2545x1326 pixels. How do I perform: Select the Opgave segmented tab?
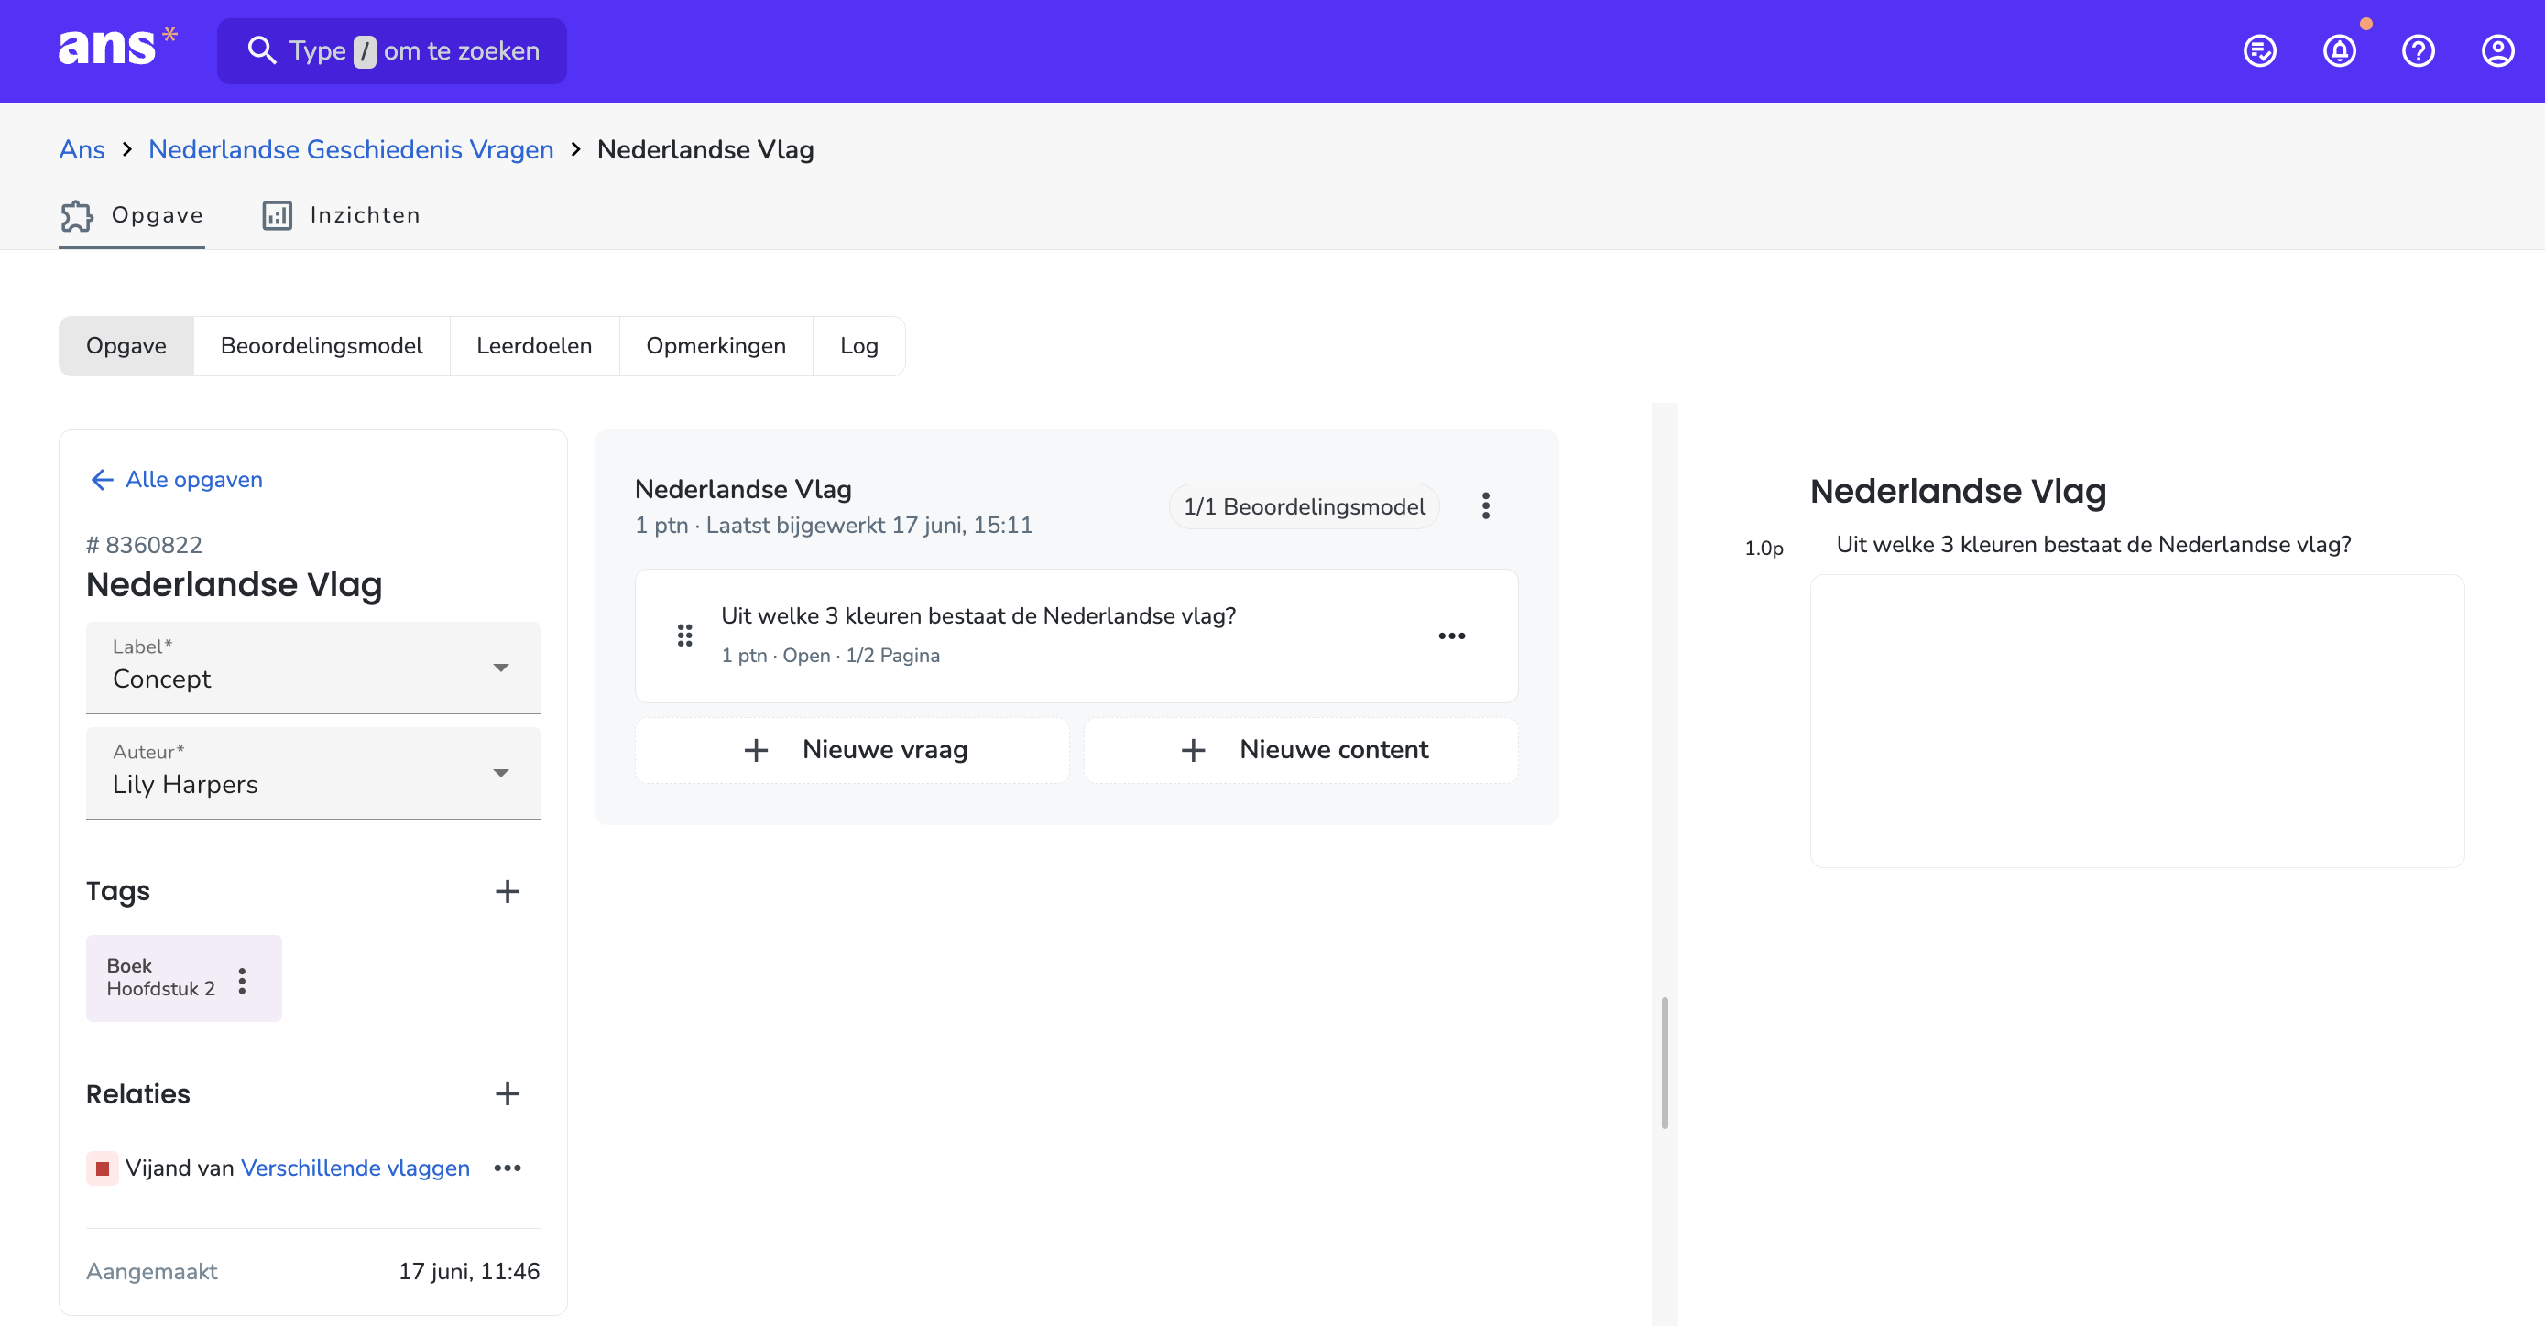126,345
